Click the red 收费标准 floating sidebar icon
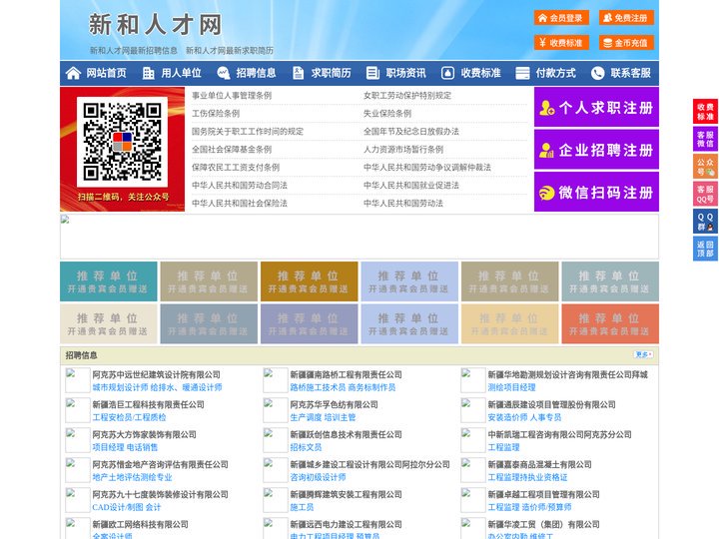 click(x=705, y=112)
